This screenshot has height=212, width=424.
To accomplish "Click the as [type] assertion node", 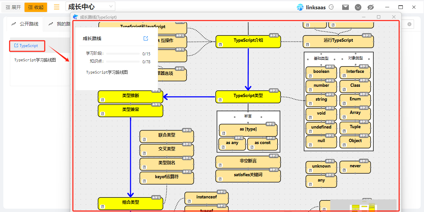I will 248,130.
